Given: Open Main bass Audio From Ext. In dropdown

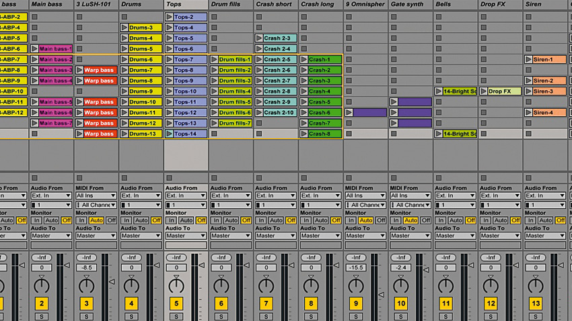Looking at the screenshot, I should (51, 195).
